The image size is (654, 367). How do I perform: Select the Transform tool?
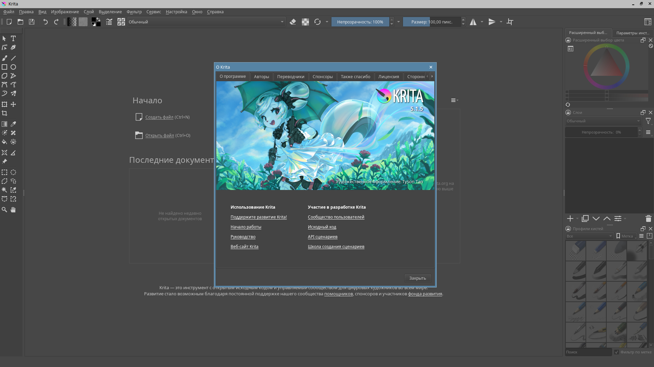(4, 104)
